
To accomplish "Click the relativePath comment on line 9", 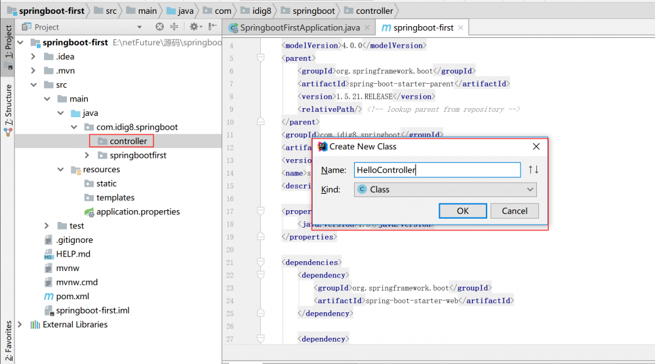I will click(x=443, y=109).
